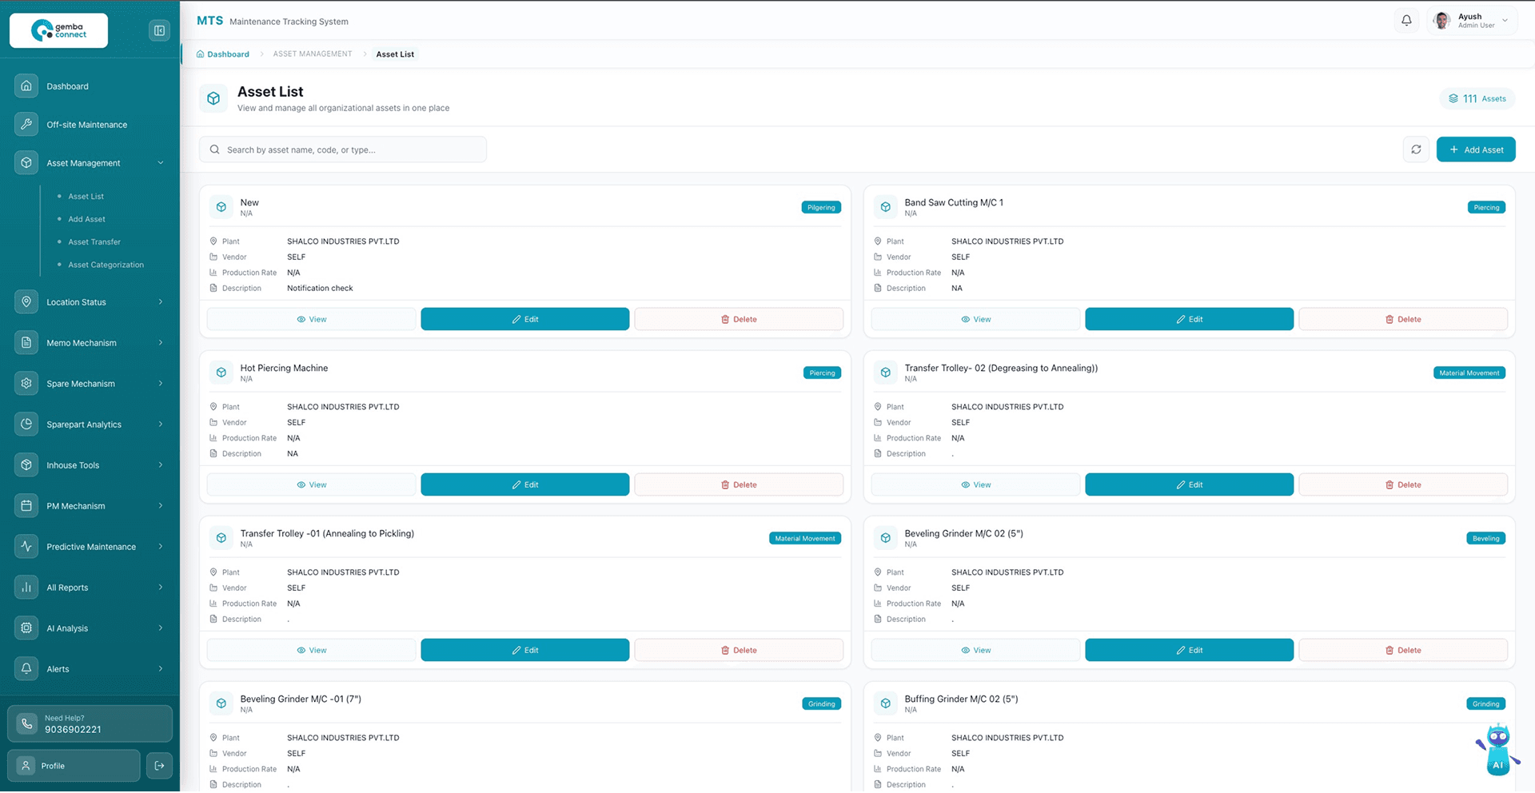1535x793 pixels.
Task: Open the AI assistant robot
Action: click(x=1497, y=750)
